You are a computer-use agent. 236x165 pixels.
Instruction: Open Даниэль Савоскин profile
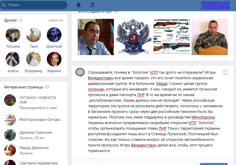click(x=36, y=133)
